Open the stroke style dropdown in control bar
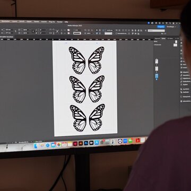This screenshot has width=191, height=191. pos(77,33)
